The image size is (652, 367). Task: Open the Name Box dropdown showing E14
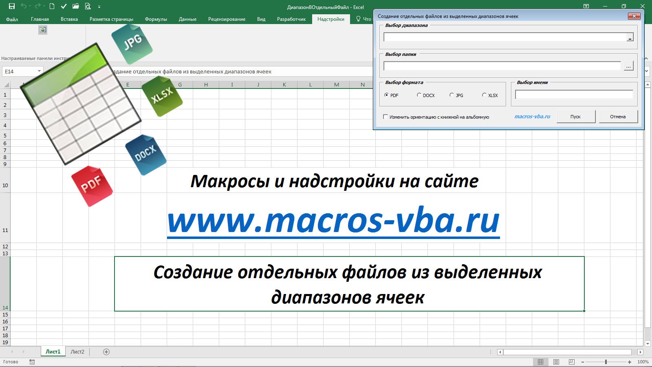point(39,71)
